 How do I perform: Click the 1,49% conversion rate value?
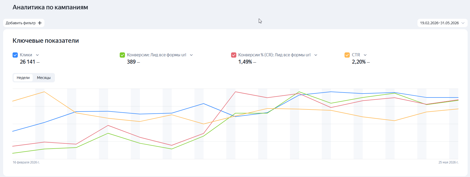click(x=245, y=62)
